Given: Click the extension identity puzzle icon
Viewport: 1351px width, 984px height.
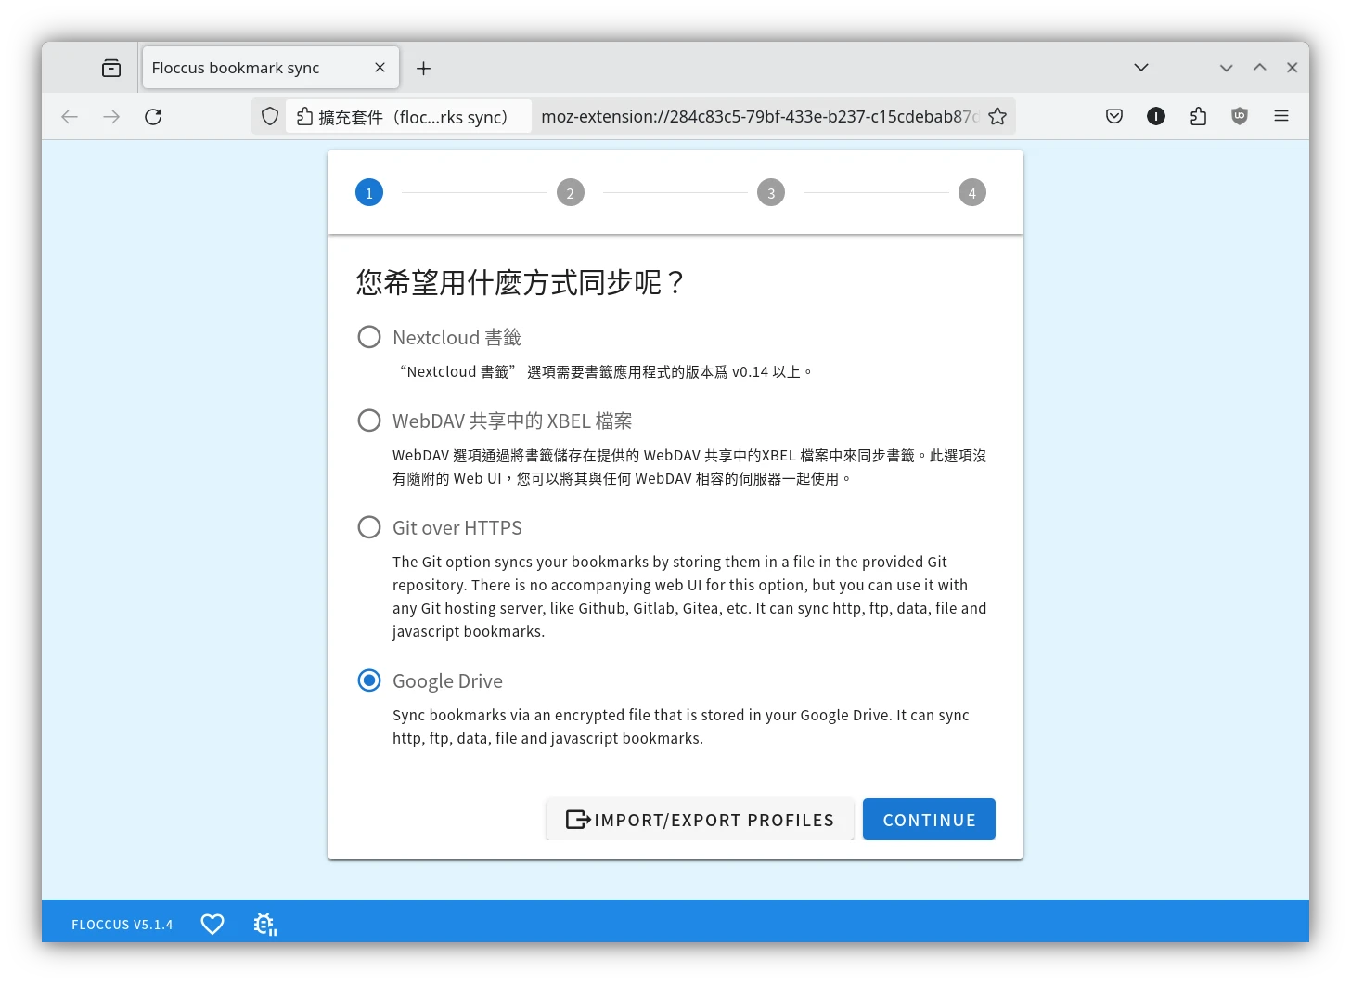Looking at the screenshot, I should pos(304,116).
